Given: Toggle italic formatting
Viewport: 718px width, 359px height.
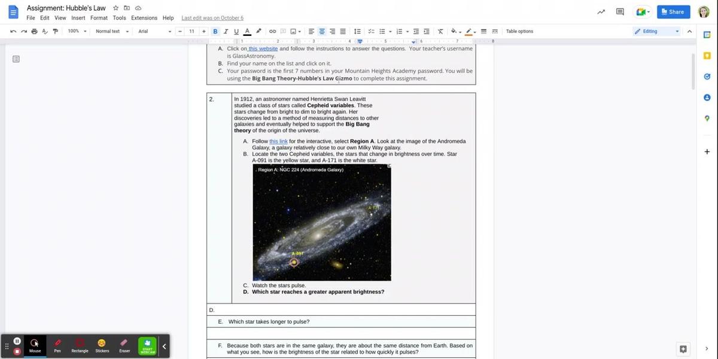Looking at the screenshot, I should click(x=226, y=31).
